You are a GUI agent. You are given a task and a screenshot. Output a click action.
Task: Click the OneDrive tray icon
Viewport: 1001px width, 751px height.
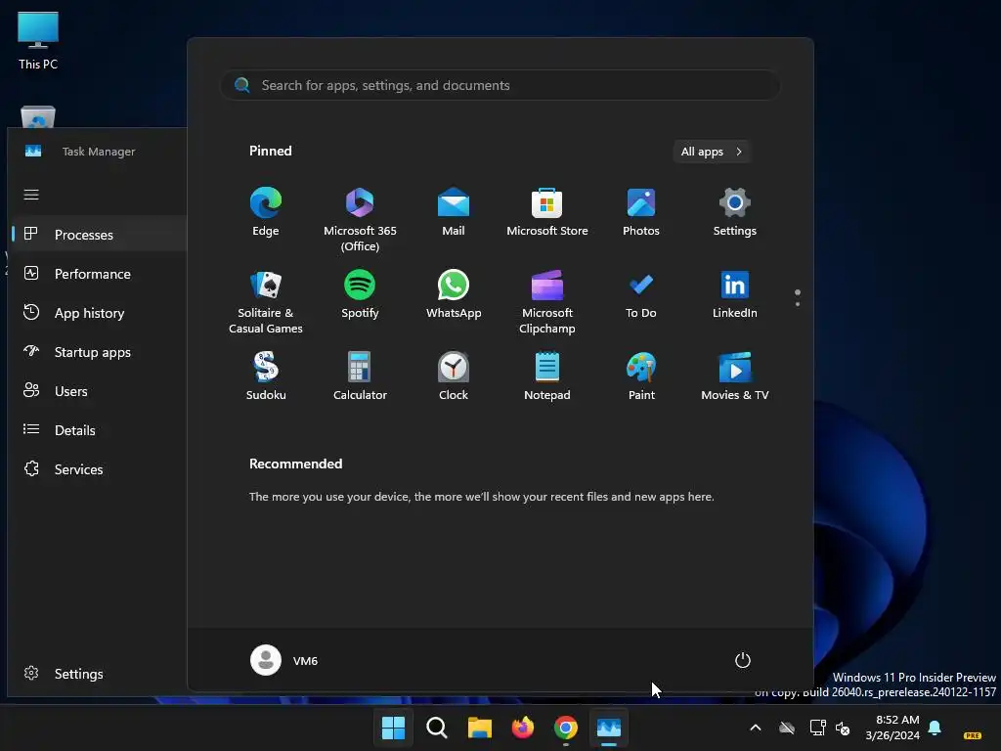click(787, 728)
